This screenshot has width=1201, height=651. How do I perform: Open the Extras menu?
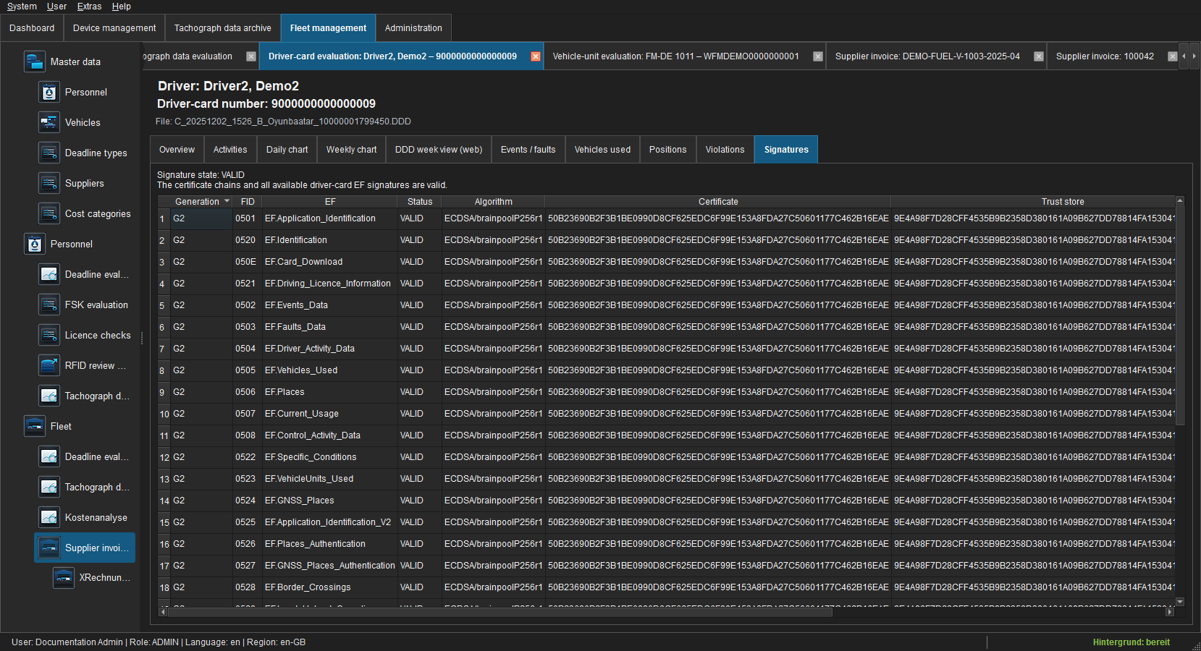click(x=89, y=7)
